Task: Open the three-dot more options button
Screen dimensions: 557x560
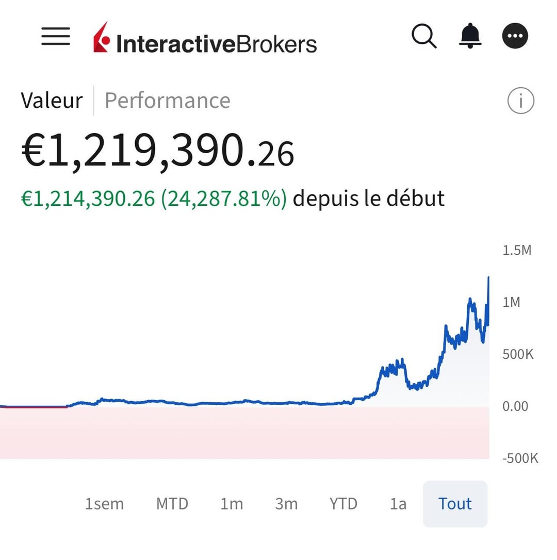Action: click(x=515, y=36)
